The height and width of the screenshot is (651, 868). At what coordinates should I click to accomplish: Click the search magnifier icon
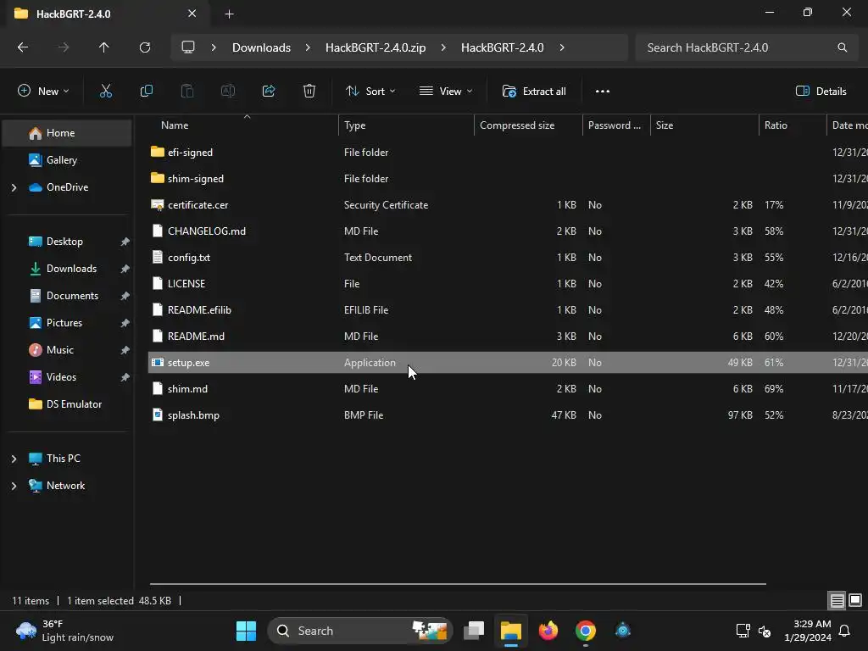coord(842,47)
